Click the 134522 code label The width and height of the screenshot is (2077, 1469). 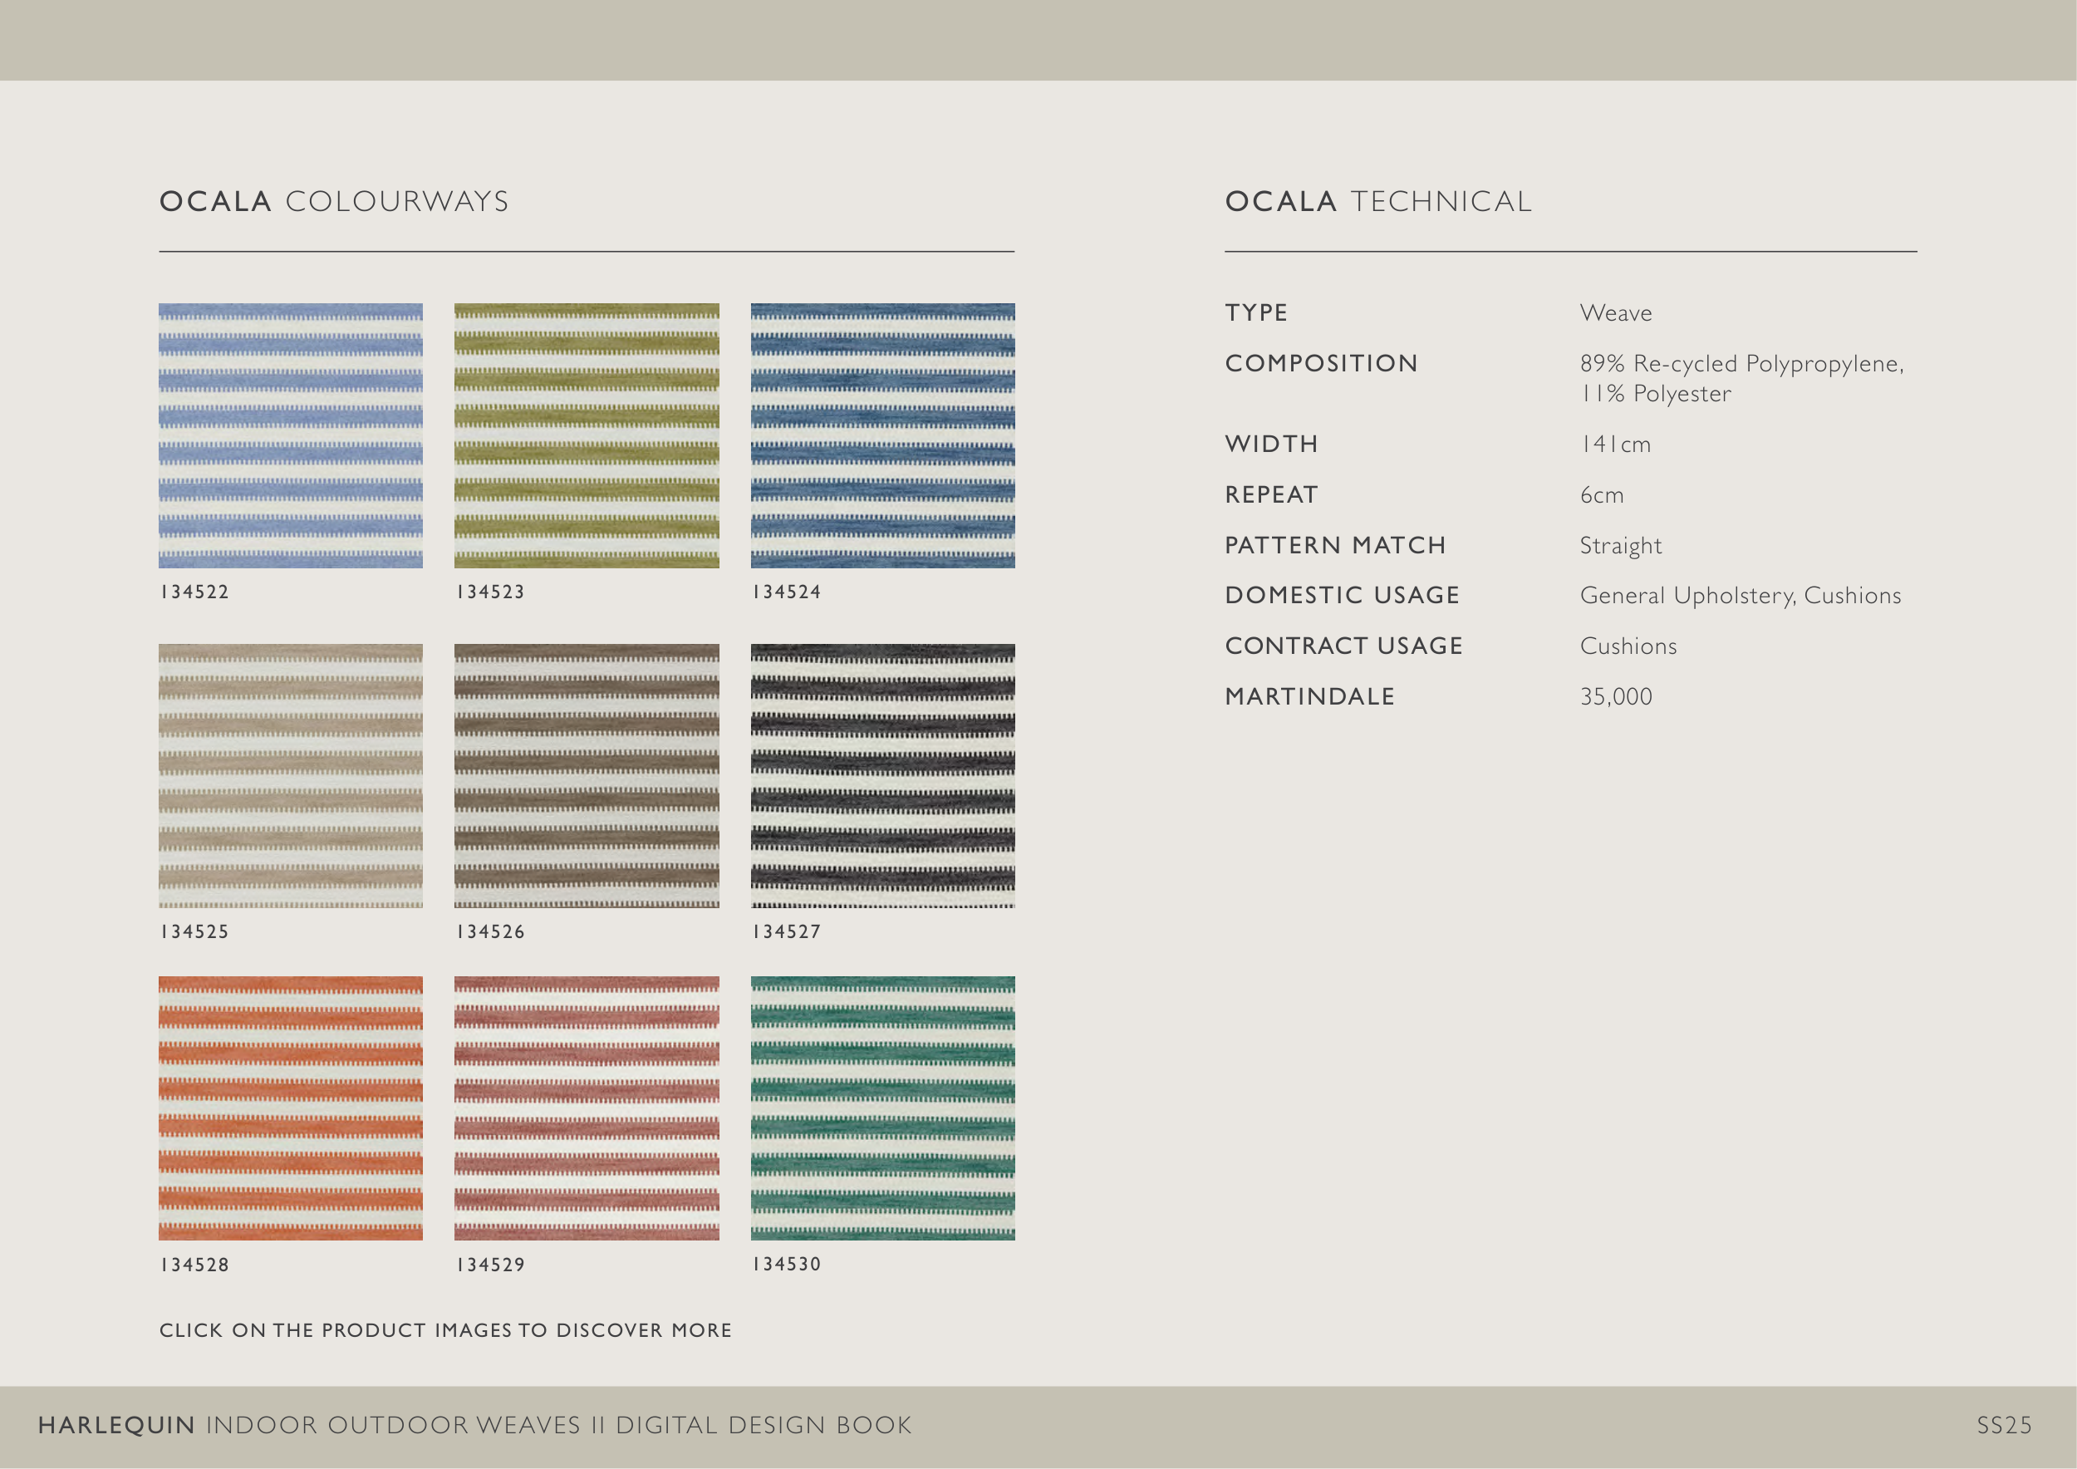194,592
